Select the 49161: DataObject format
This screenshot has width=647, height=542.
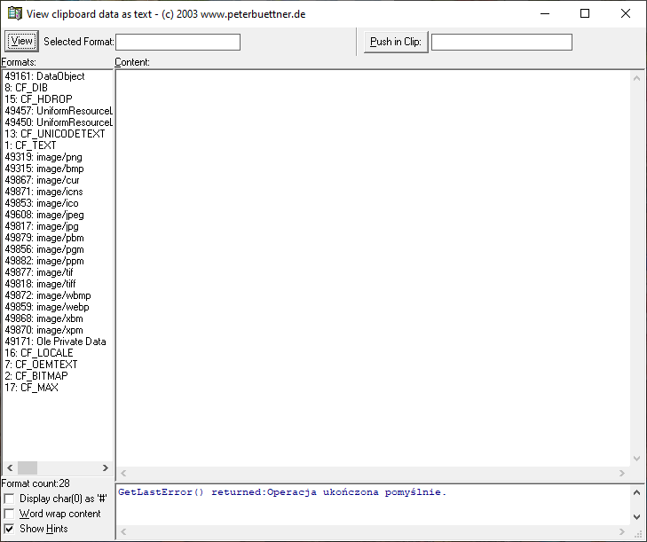[44, 76]
